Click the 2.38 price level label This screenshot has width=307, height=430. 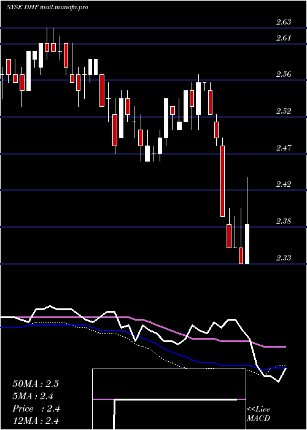(x=284, y=221)
